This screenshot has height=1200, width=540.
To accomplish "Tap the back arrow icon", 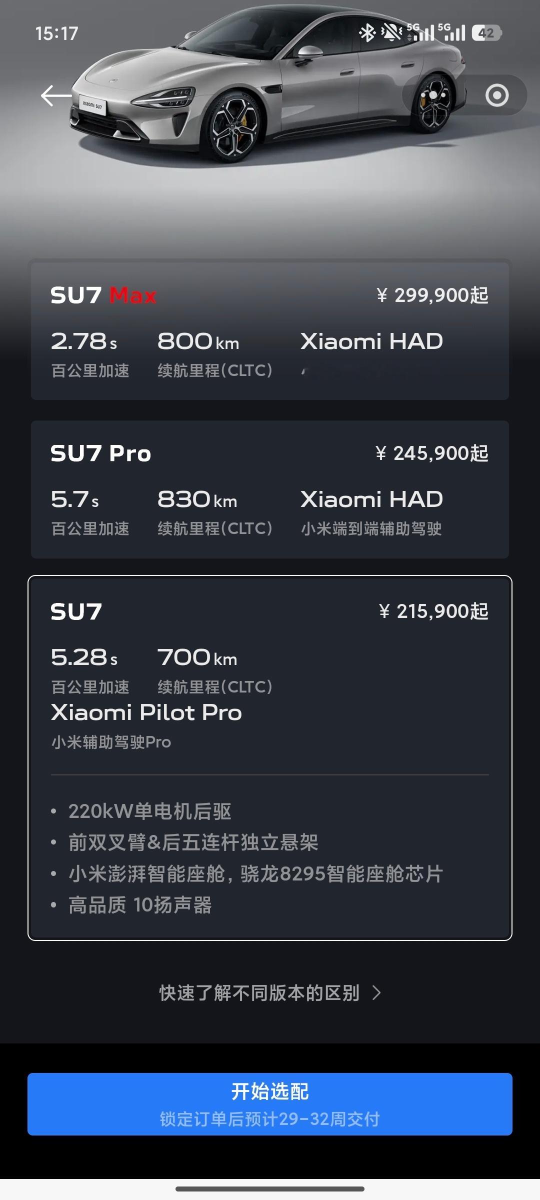I will (x=56, y=95).
